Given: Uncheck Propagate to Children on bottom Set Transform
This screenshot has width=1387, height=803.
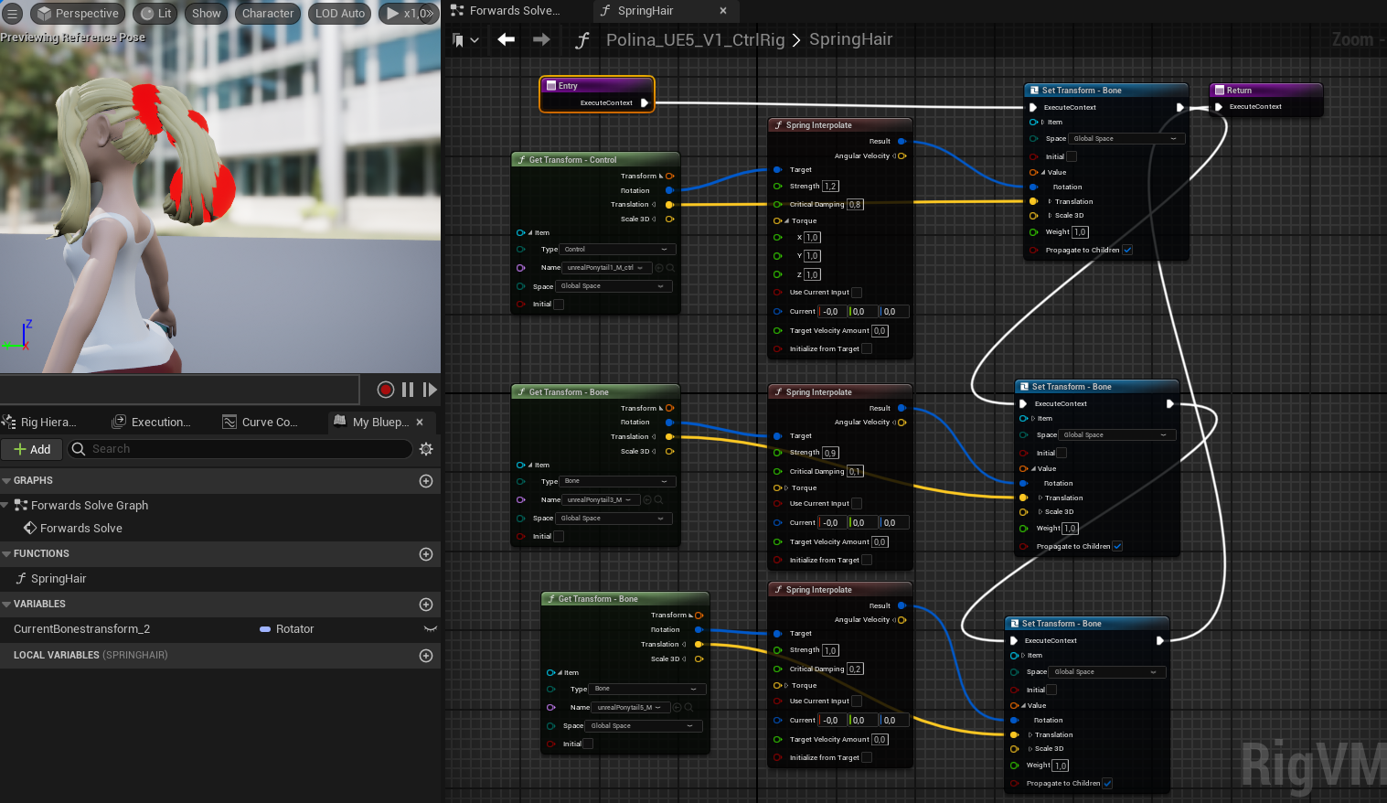Looking at the screenshot, I should tap(1107, 783).
